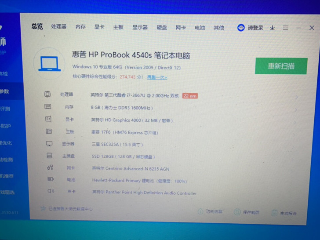The height and width of the screenshot is (240, 320).
Task: Click the 功耗估算 flame icon
Action: pyautogui.click(x=200, y=211)
